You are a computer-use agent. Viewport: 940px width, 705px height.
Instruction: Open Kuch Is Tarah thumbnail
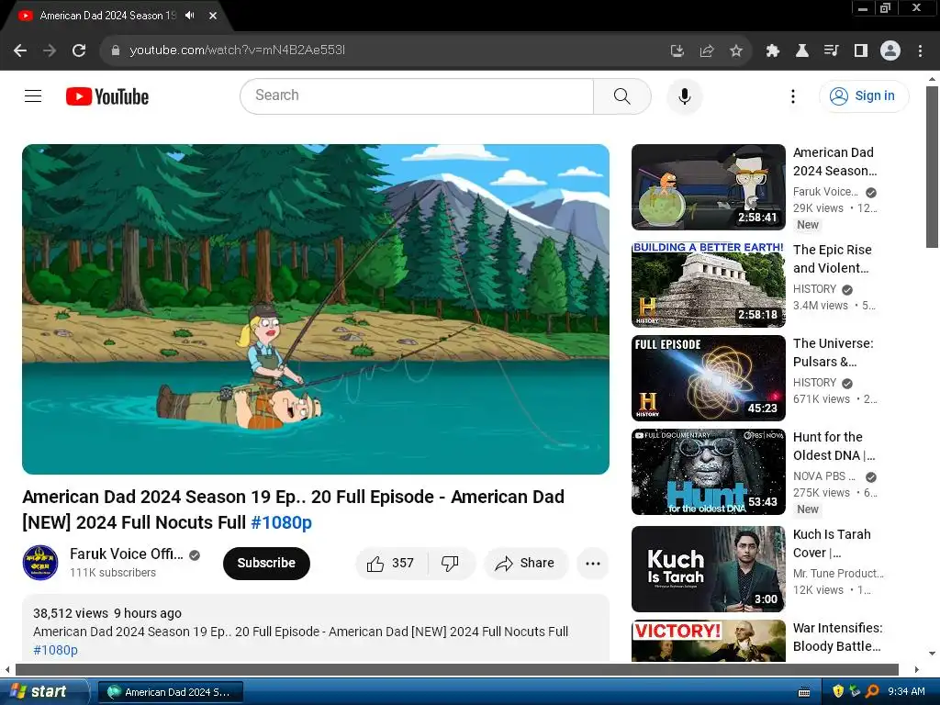(x=708, y=569)
